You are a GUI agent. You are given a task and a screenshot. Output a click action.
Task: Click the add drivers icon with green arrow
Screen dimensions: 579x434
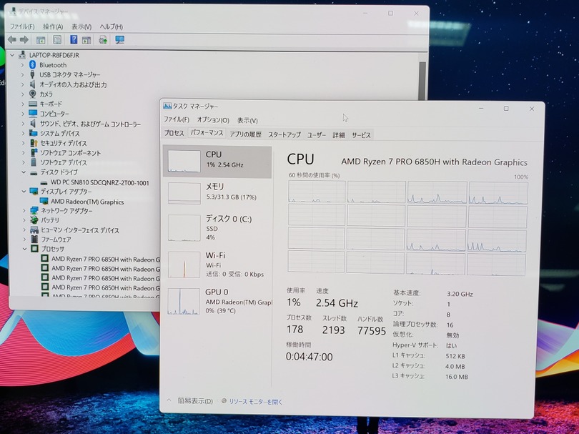click(x=103, y=40)
